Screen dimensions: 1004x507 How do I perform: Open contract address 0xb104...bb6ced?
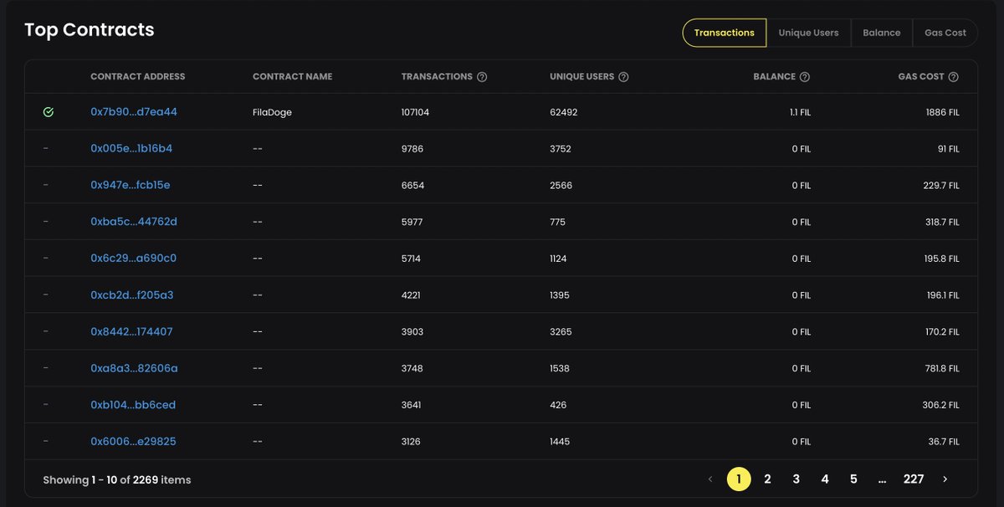133,405
